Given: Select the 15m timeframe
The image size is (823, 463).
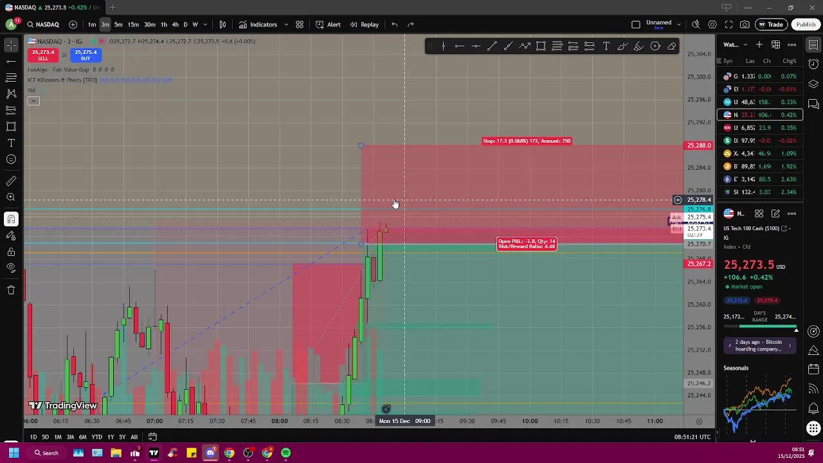Looking at the screenshot, I should pos(133,24).
